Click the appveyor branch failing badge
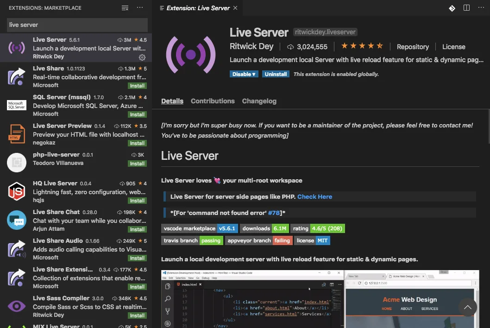Viewport: 490px width, 328px height. (259, 240)
